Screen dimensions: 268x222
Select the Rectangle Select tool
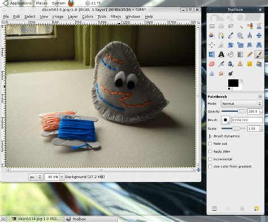(x=212, y=26)
